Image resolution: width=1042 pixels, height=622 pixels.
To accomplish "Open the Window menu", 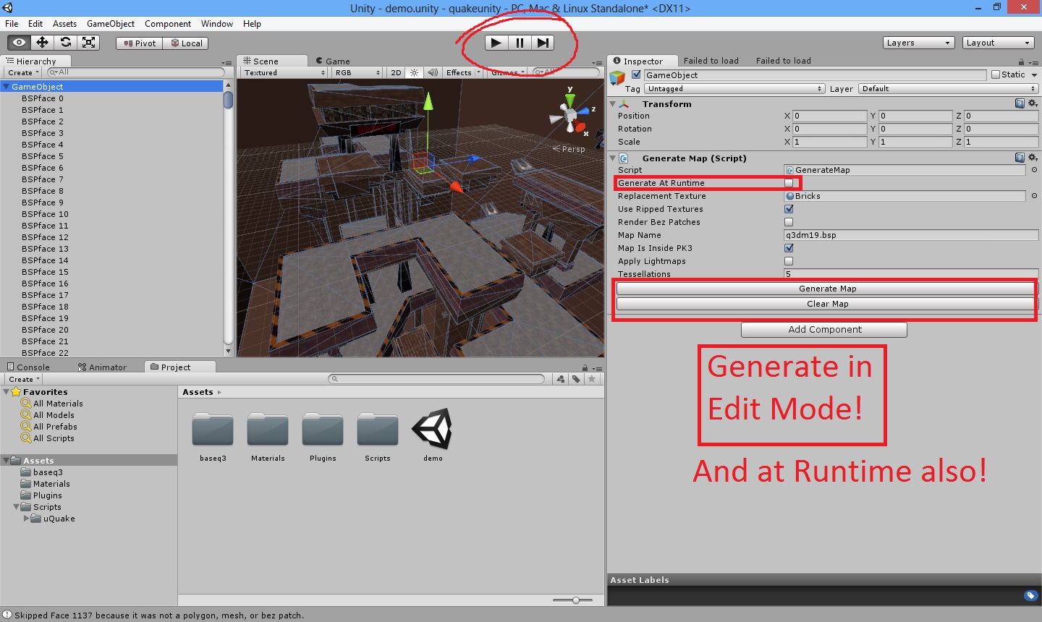I will [x=217, y=24].
